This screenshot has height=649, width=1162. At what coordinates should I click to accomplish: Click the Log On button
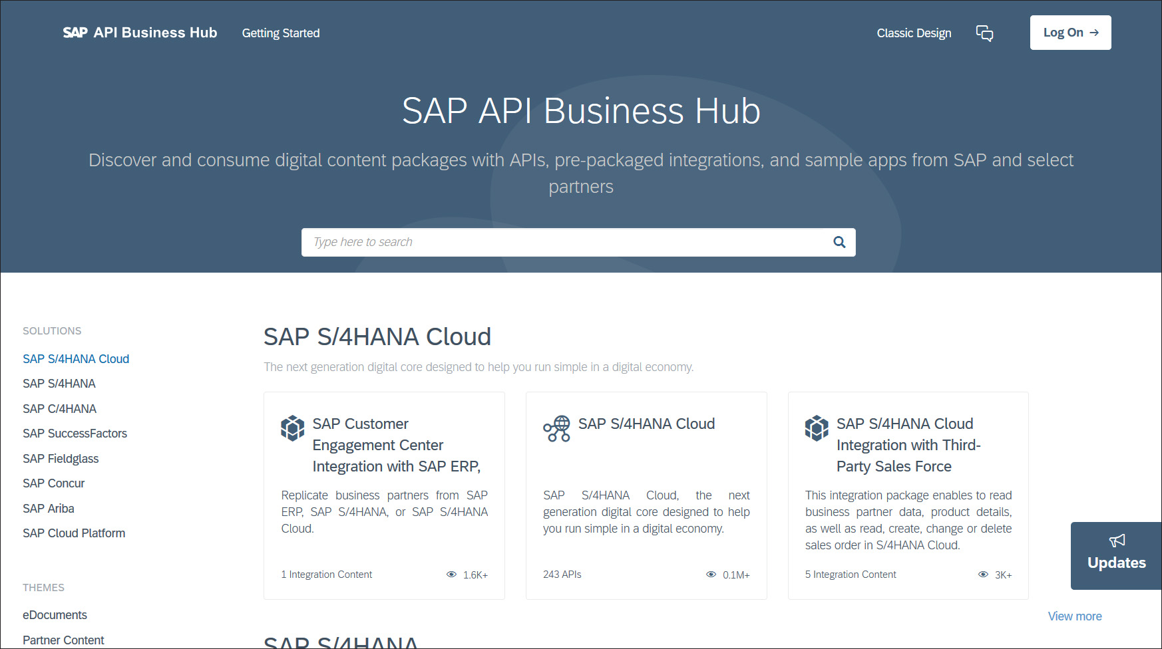click(1070, 33)
